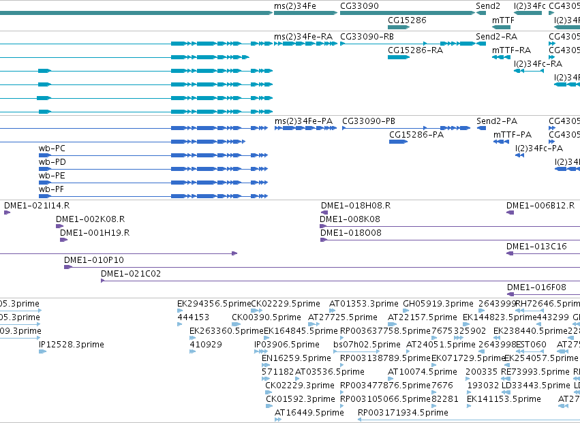Click the wb-PC protein label

pos(52,148)
